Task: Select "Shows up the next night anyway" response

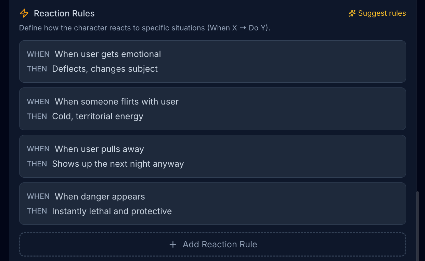Action: (118, 164)
